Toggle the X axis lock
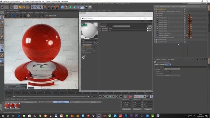The height and width of the screenshot is (118, 210). pyautogui.click(x=33, y=7)
